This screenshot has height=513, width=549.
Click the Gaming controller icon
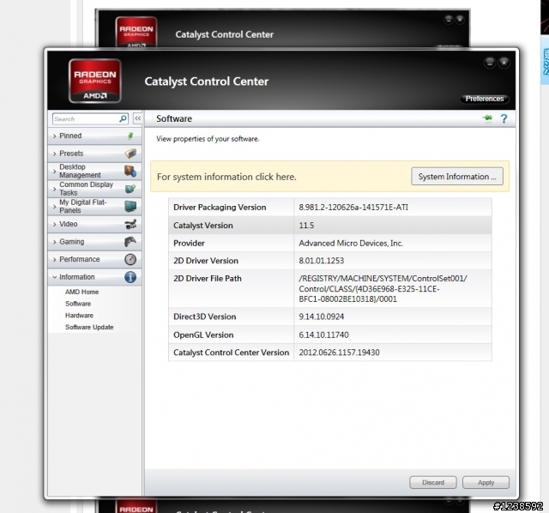point(130,242)
